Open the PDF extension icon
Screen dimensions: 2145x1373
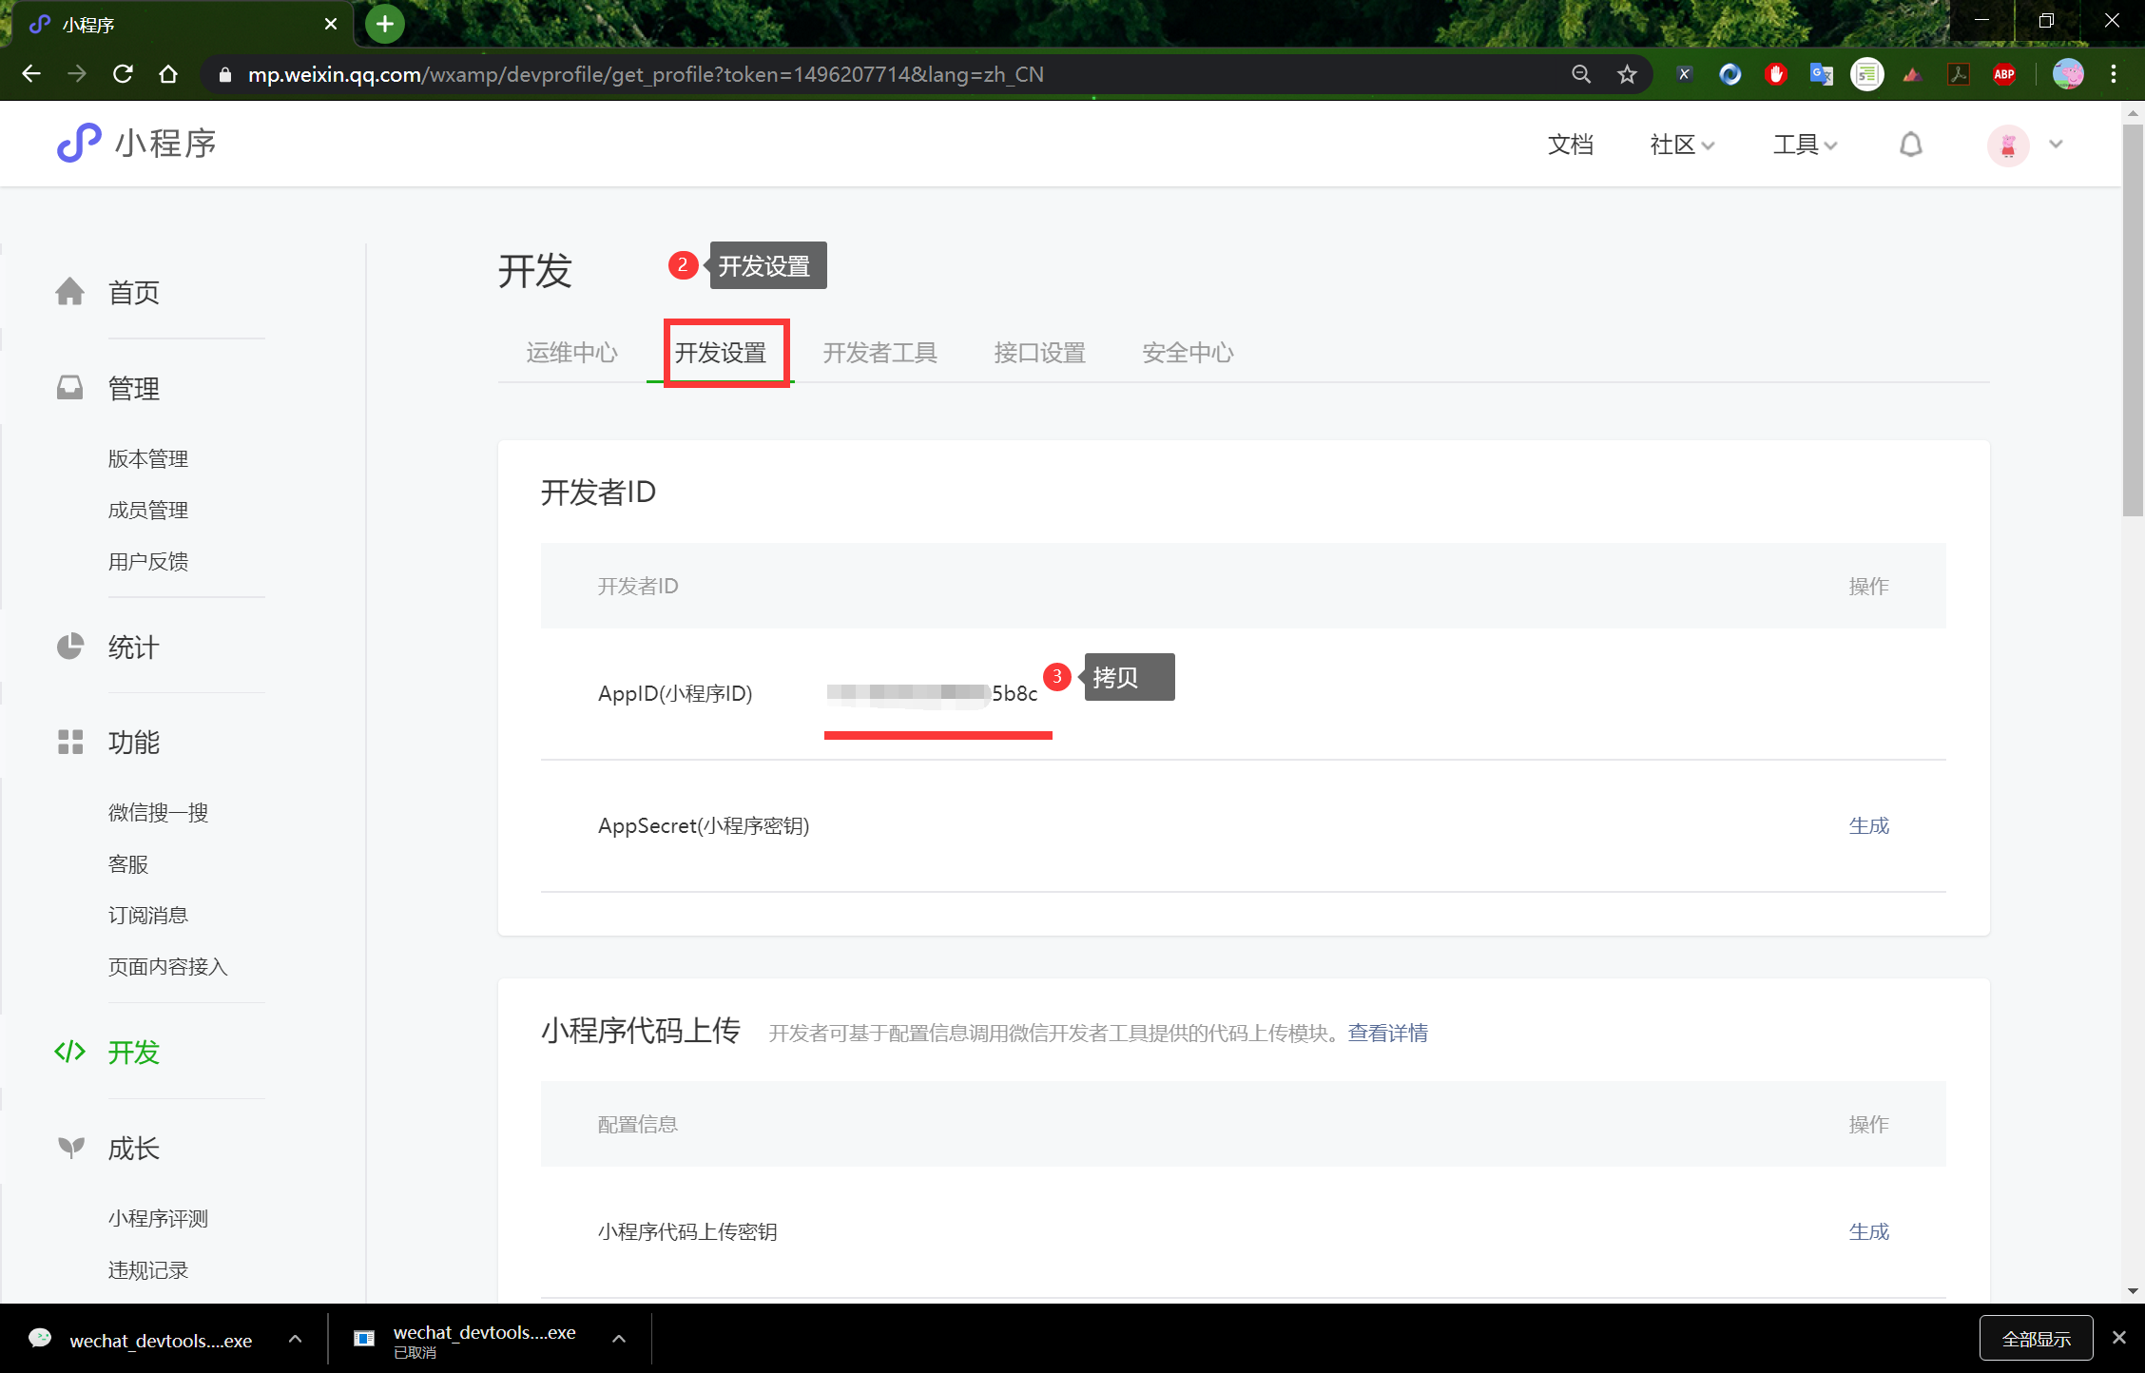pos(1959,74)
